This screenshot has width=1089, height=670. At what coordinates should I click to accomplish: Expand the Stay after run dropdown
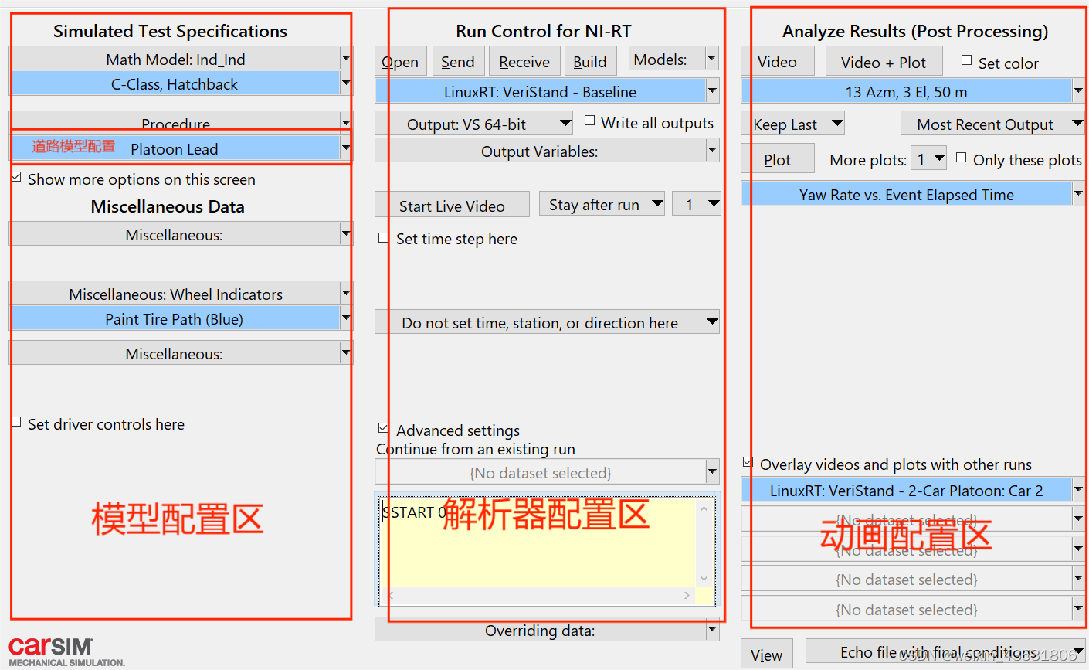point(602,204)
